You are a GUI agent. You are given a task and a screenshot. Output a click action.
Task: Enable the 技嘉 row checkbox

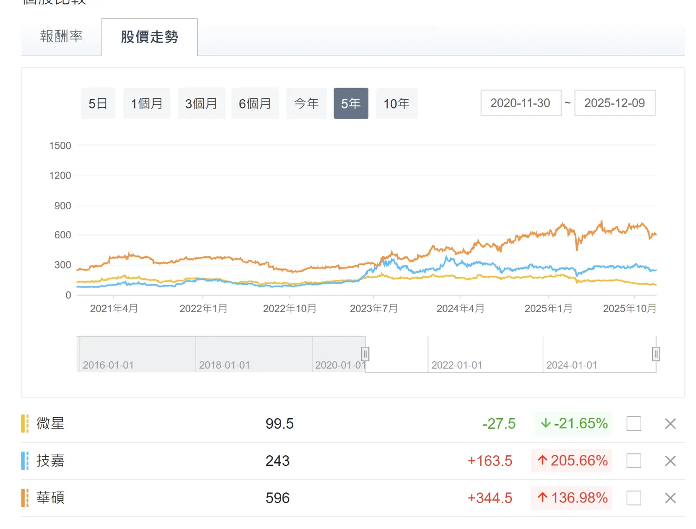pos(634,461)
